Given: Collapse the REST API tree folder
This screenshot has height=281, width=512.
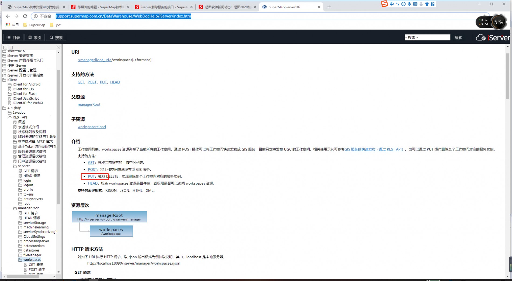Looking at the screenshot, I should coord(10,117).
